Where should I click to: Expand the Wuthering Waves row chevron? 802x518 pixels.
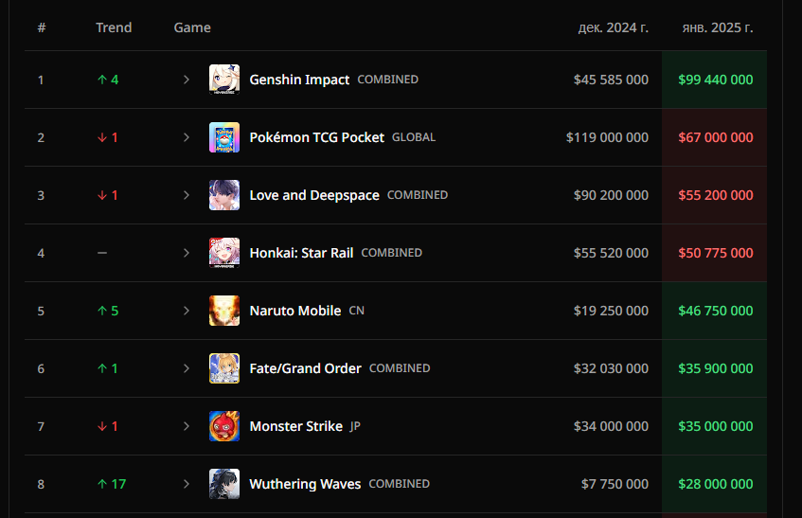187,484
